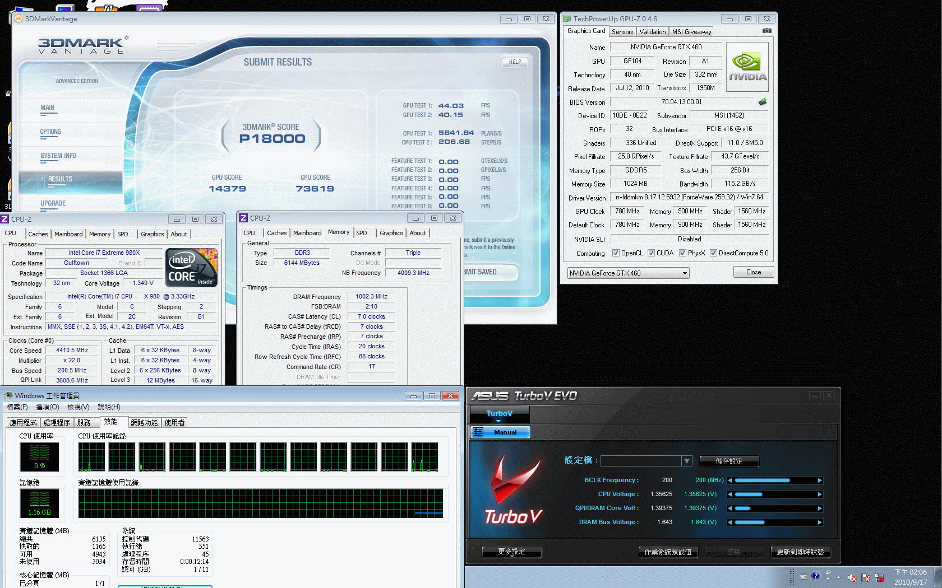This screenshot has width=942, height=588.
Task: Increase CPU Voltage with the right arrow
Action: click(x=820, y=494)
